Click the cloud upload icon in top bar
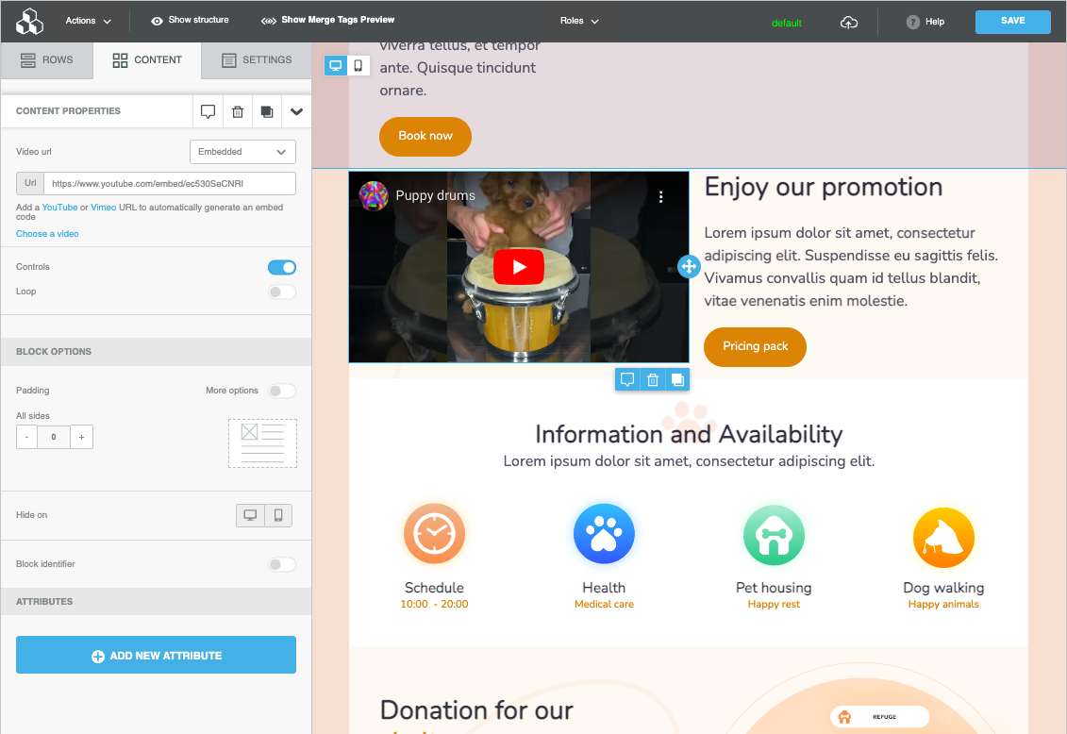 pos(849,23)
